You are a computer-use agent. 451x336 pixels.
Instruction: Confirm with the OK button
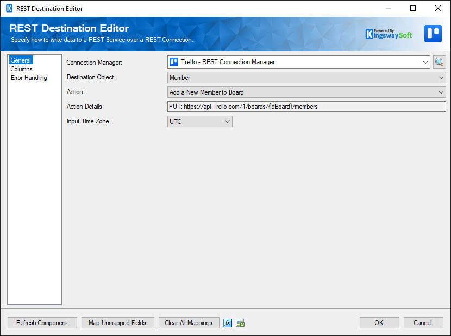[x=379, y=323]
